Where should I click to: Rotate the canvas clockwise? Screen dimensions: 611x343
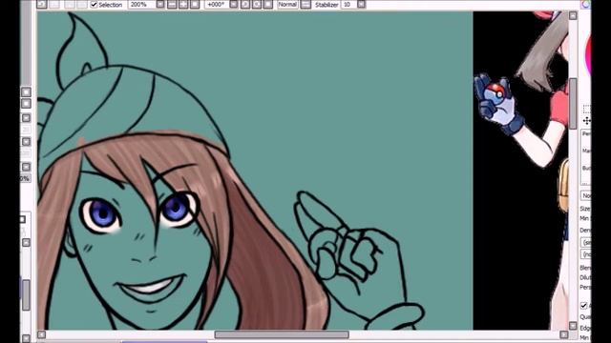tap(257, 5)
